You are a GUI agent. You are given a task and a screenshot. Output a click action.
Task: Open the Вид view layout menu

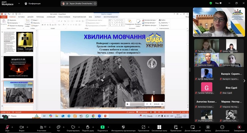(x=218, y=3)
